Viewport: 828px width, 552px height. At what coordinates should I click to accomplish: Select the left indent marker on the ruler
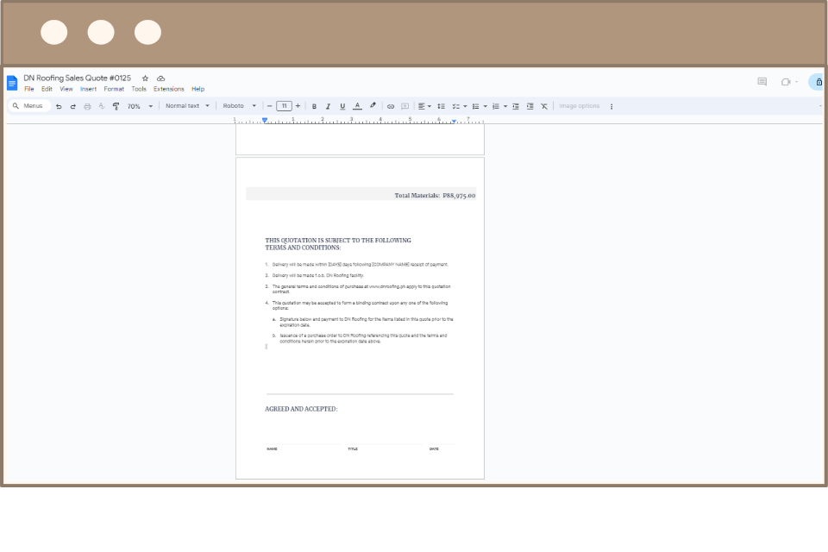[x=265, y=121]
